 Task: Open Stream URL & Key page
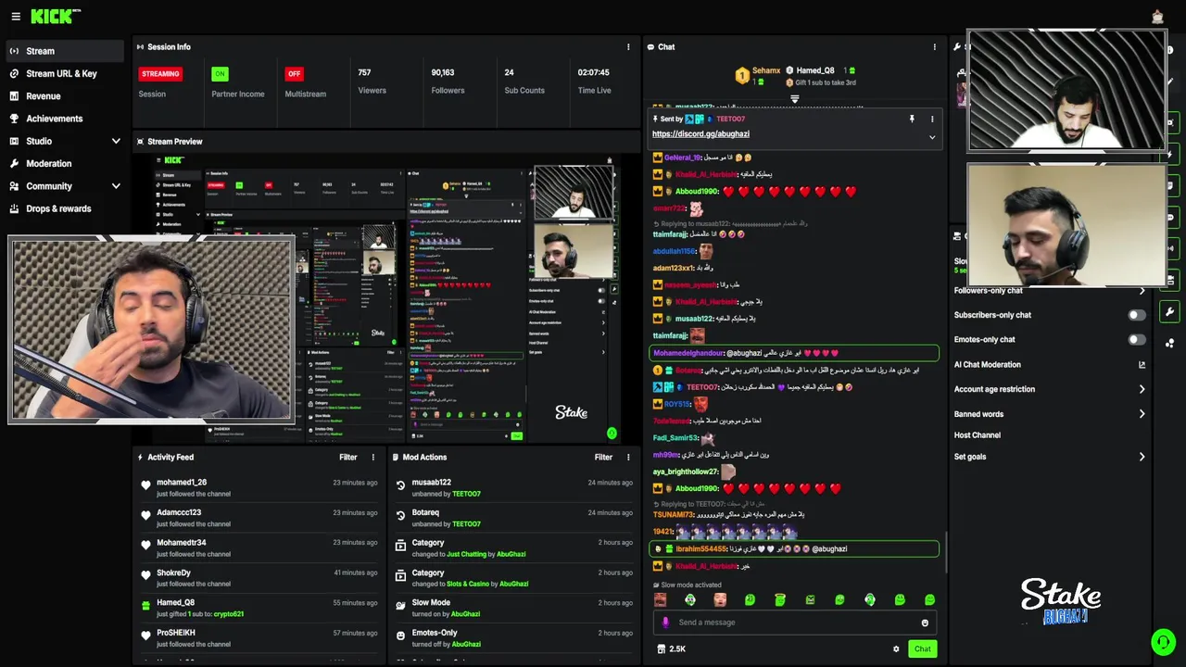(63, 74)
